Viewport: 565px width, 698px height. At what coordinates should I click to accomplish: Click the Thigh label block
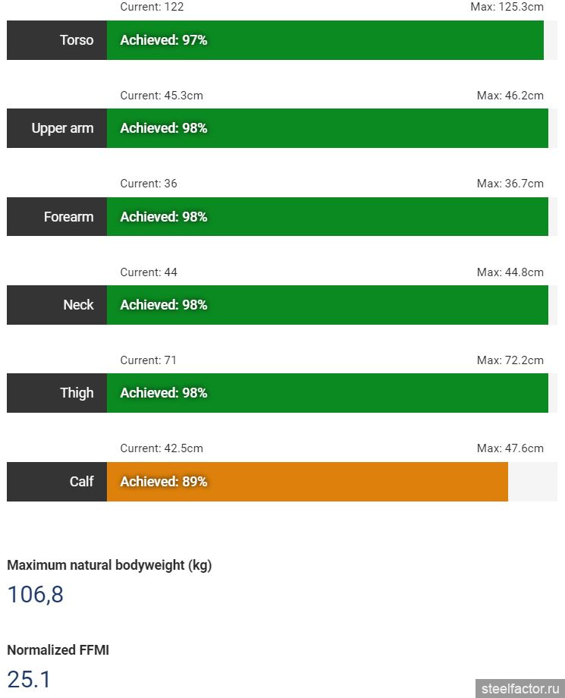[57, 393]
